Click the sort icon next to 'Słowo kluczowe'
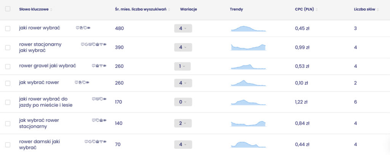 point(51,9)
